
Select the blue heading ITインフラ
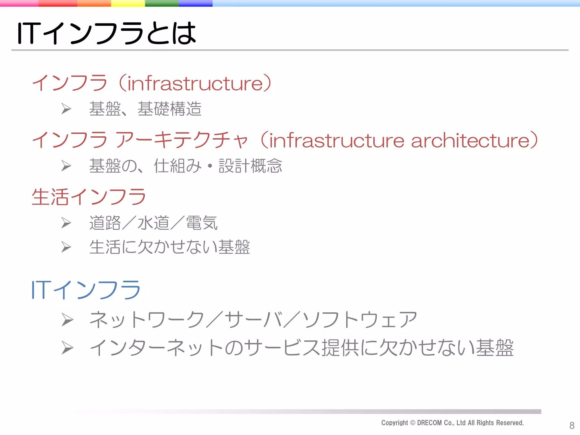click(86, 290)
